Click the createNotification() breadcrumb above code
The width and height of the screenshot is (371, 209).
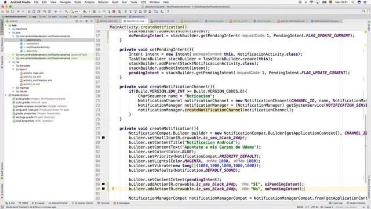pos(163,27)
